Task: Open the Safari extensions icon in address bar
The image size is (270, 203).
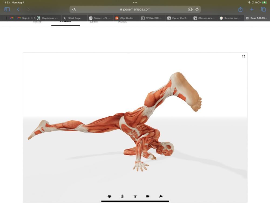Action: click(x=190, y=9)
